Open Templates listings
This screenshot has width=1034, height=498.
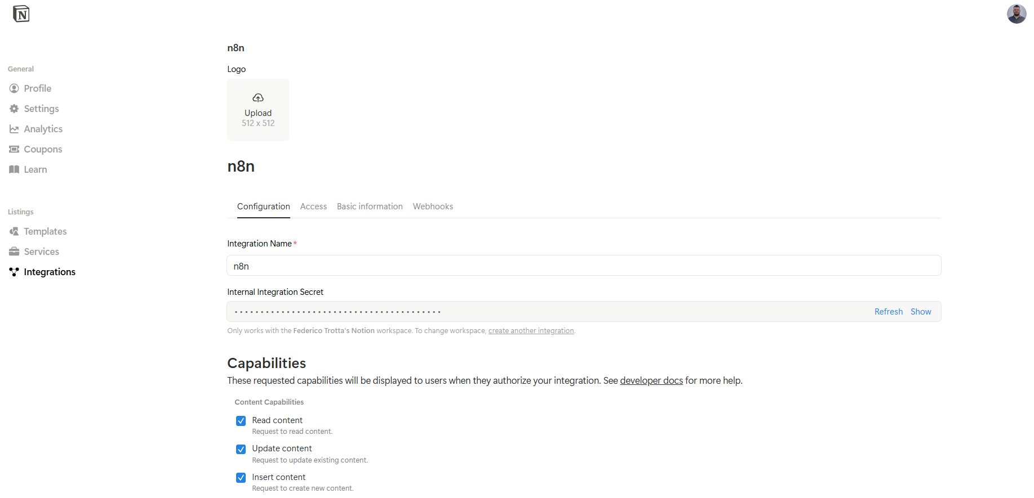[x=45, y=231]
